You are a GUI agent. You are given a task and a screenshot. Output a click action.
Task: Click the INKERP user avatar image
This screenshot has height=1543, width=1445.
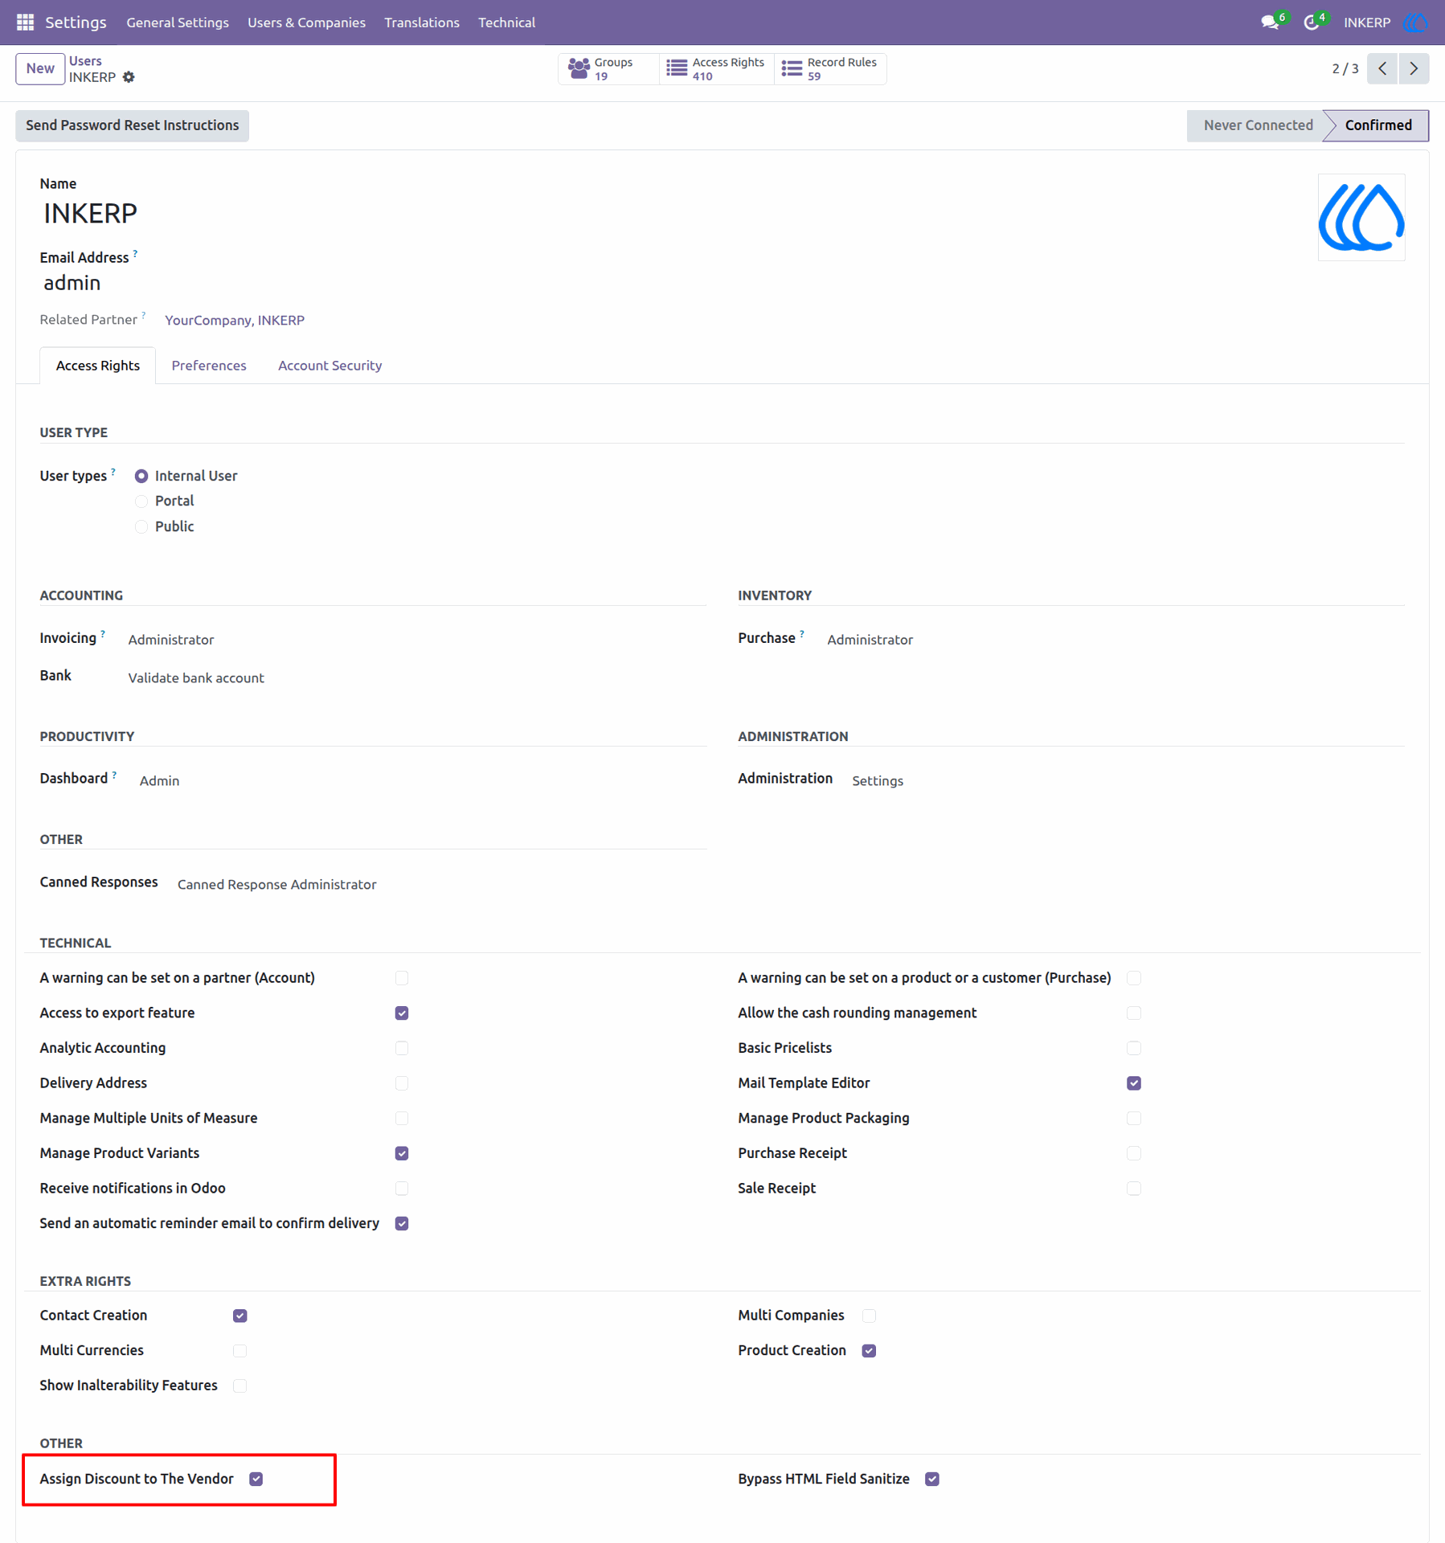(1361, 217)
